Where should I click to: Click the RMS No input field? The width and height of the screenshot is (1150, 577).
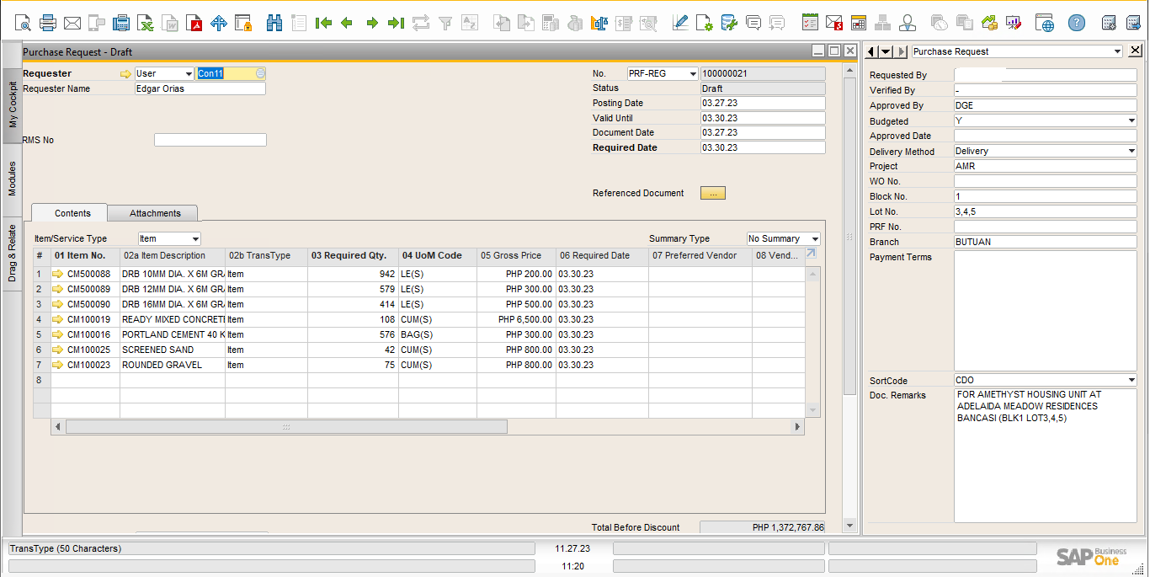[x=210, y=140]
